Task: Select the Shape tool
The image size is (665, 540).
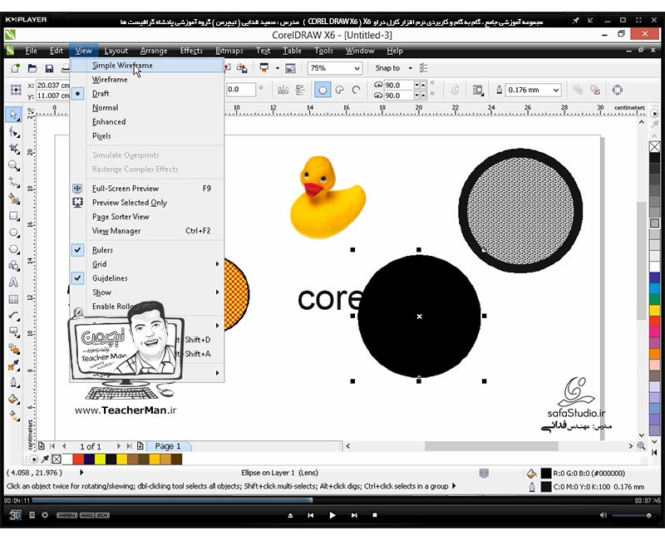Action: (x=13, y=132)
